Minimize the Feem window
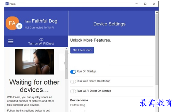This screenshot has height=112, width=175. click(136, 4)
